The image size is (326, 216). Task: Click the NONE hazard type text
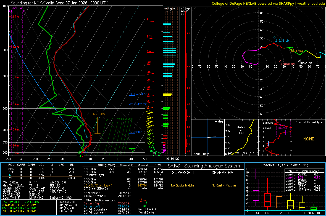309,139
